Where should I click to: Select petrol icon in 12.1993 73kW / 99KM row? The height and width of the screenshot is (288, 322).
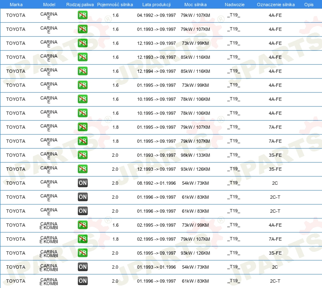[x=82, y=43]
